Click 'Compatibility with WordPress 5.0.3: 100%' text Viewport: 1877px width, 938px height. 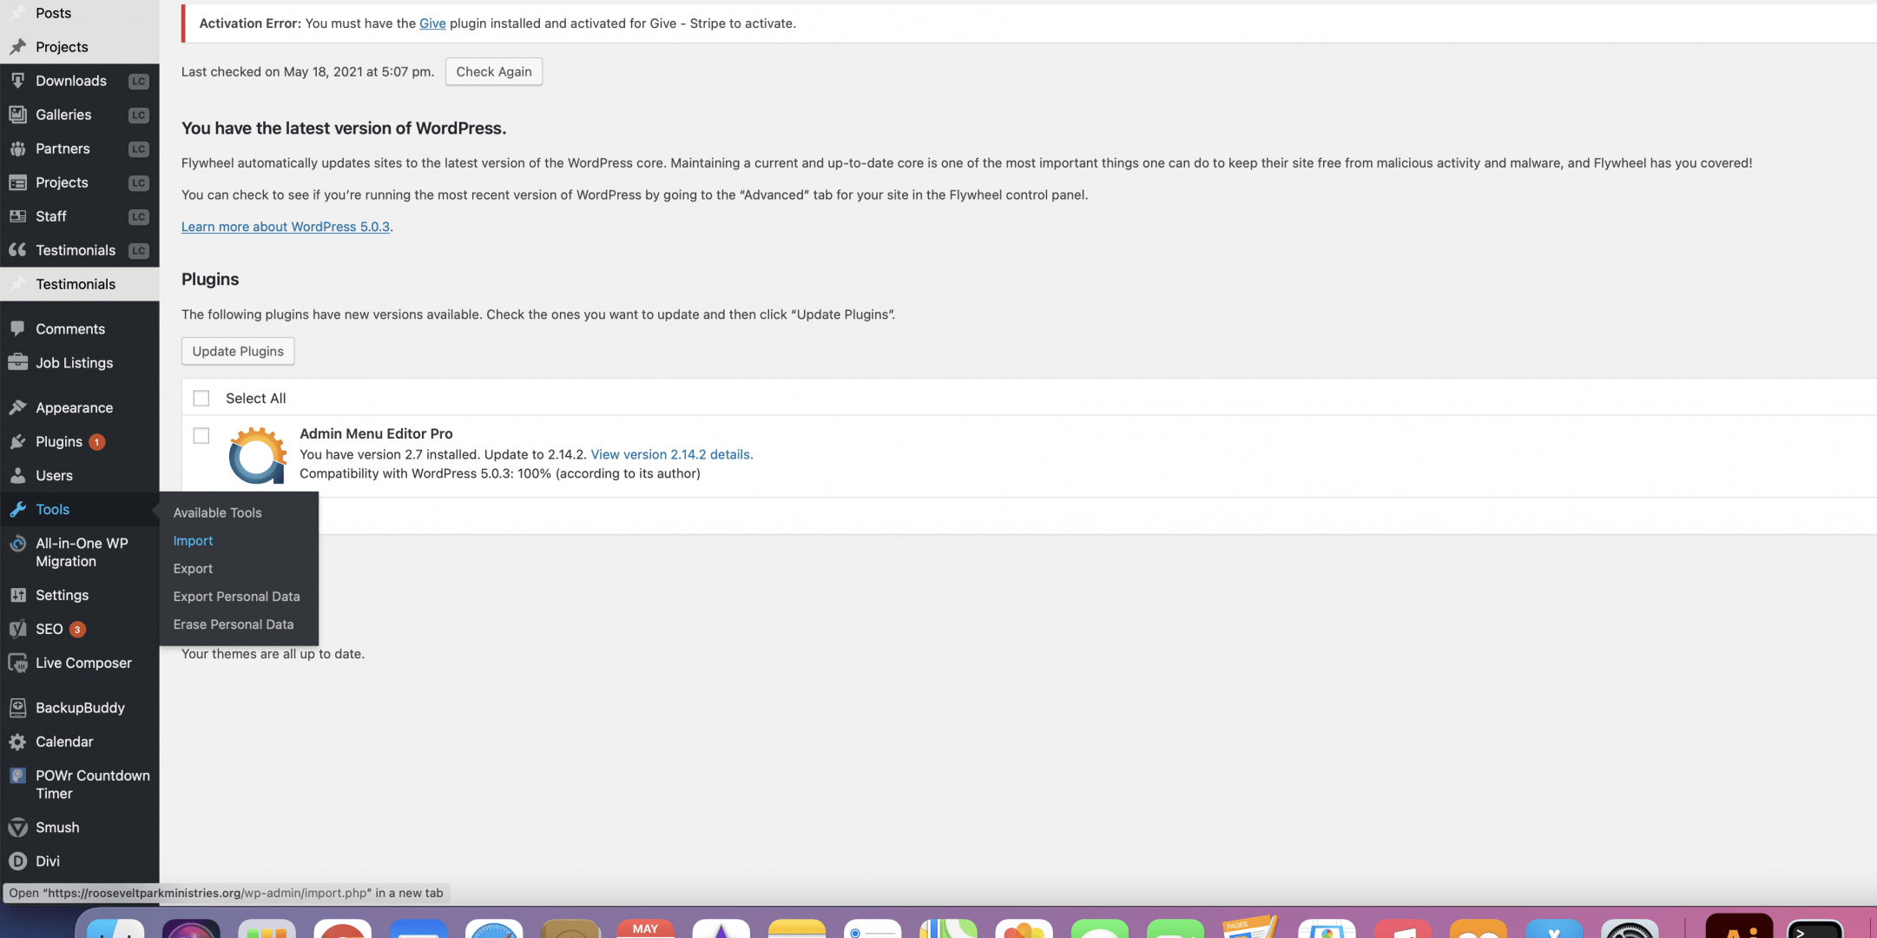click(x=500, y=473)
